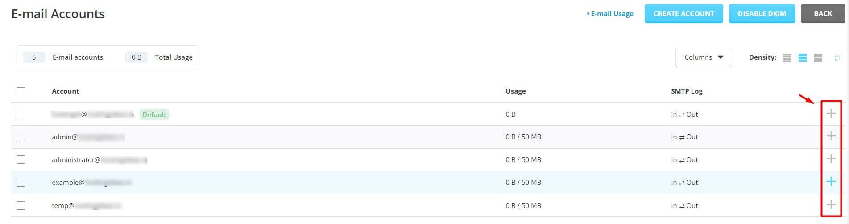Open SMTP Log In/Out for Default account

coord(684,114)
